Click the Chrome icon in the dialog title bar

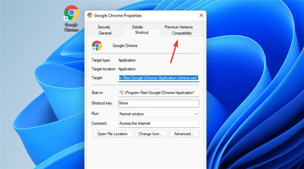[x=90, y=15]
